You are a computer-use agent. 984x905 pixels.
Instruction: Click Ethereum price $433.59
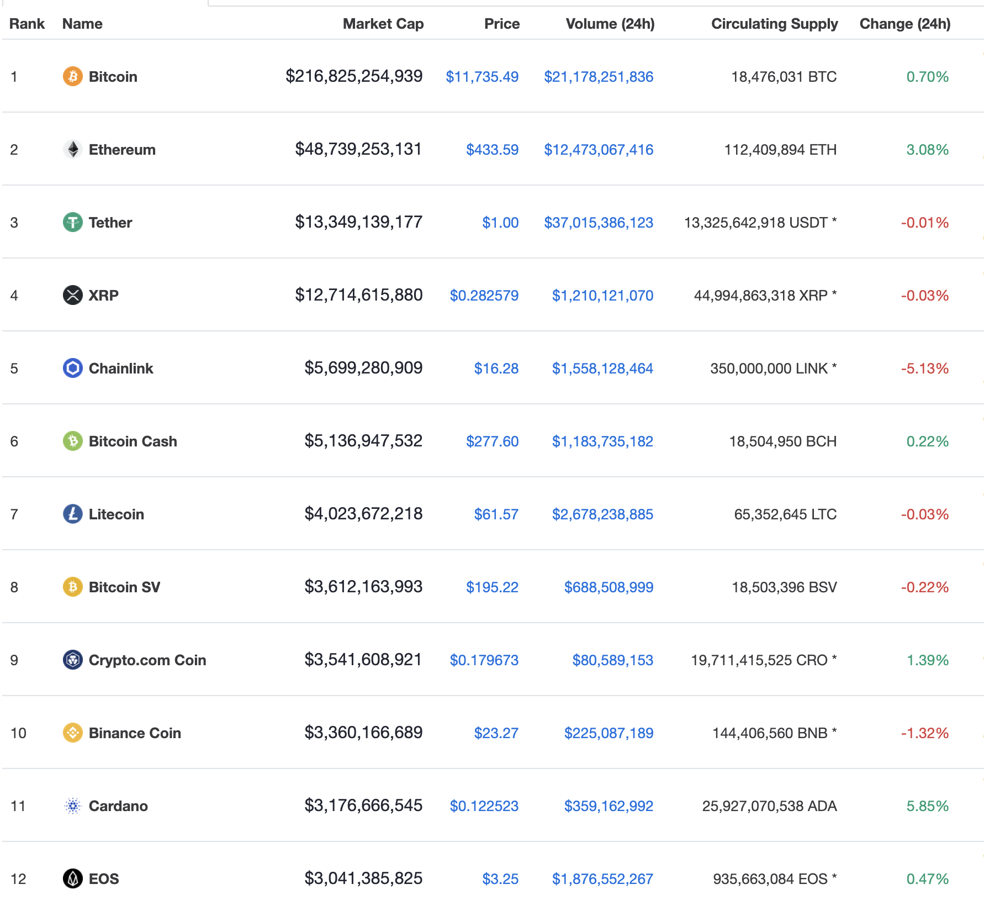(x=492, y=149)
